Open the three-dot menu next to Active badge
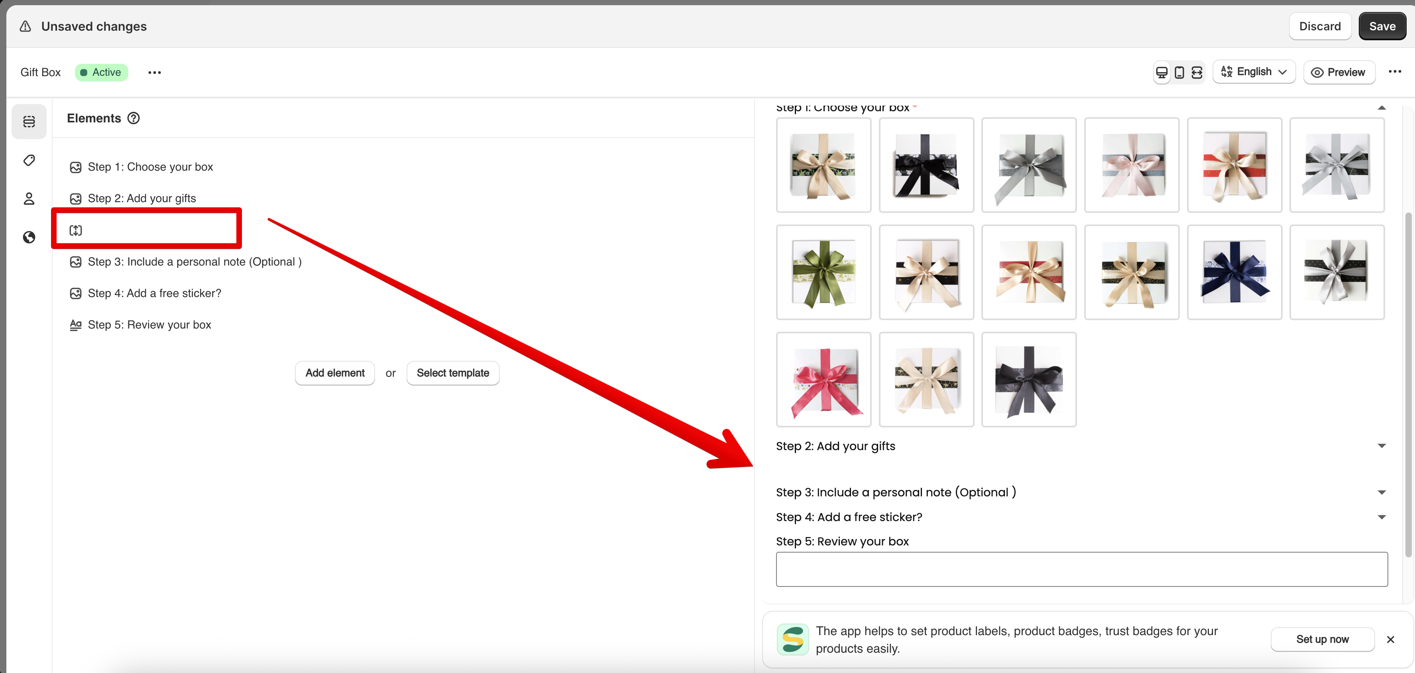1415x673 pixels. [154, 73]
